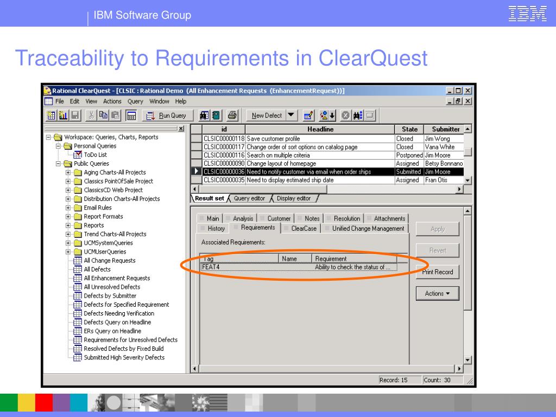This screenshot has height=417, width=556.
Task: Select Defects Needing Verification query
Action: pyautogui.click(x=119, y=313)
